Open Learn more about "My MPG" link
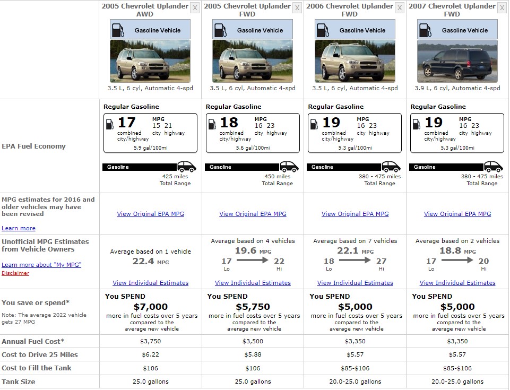 coord(41,265)
